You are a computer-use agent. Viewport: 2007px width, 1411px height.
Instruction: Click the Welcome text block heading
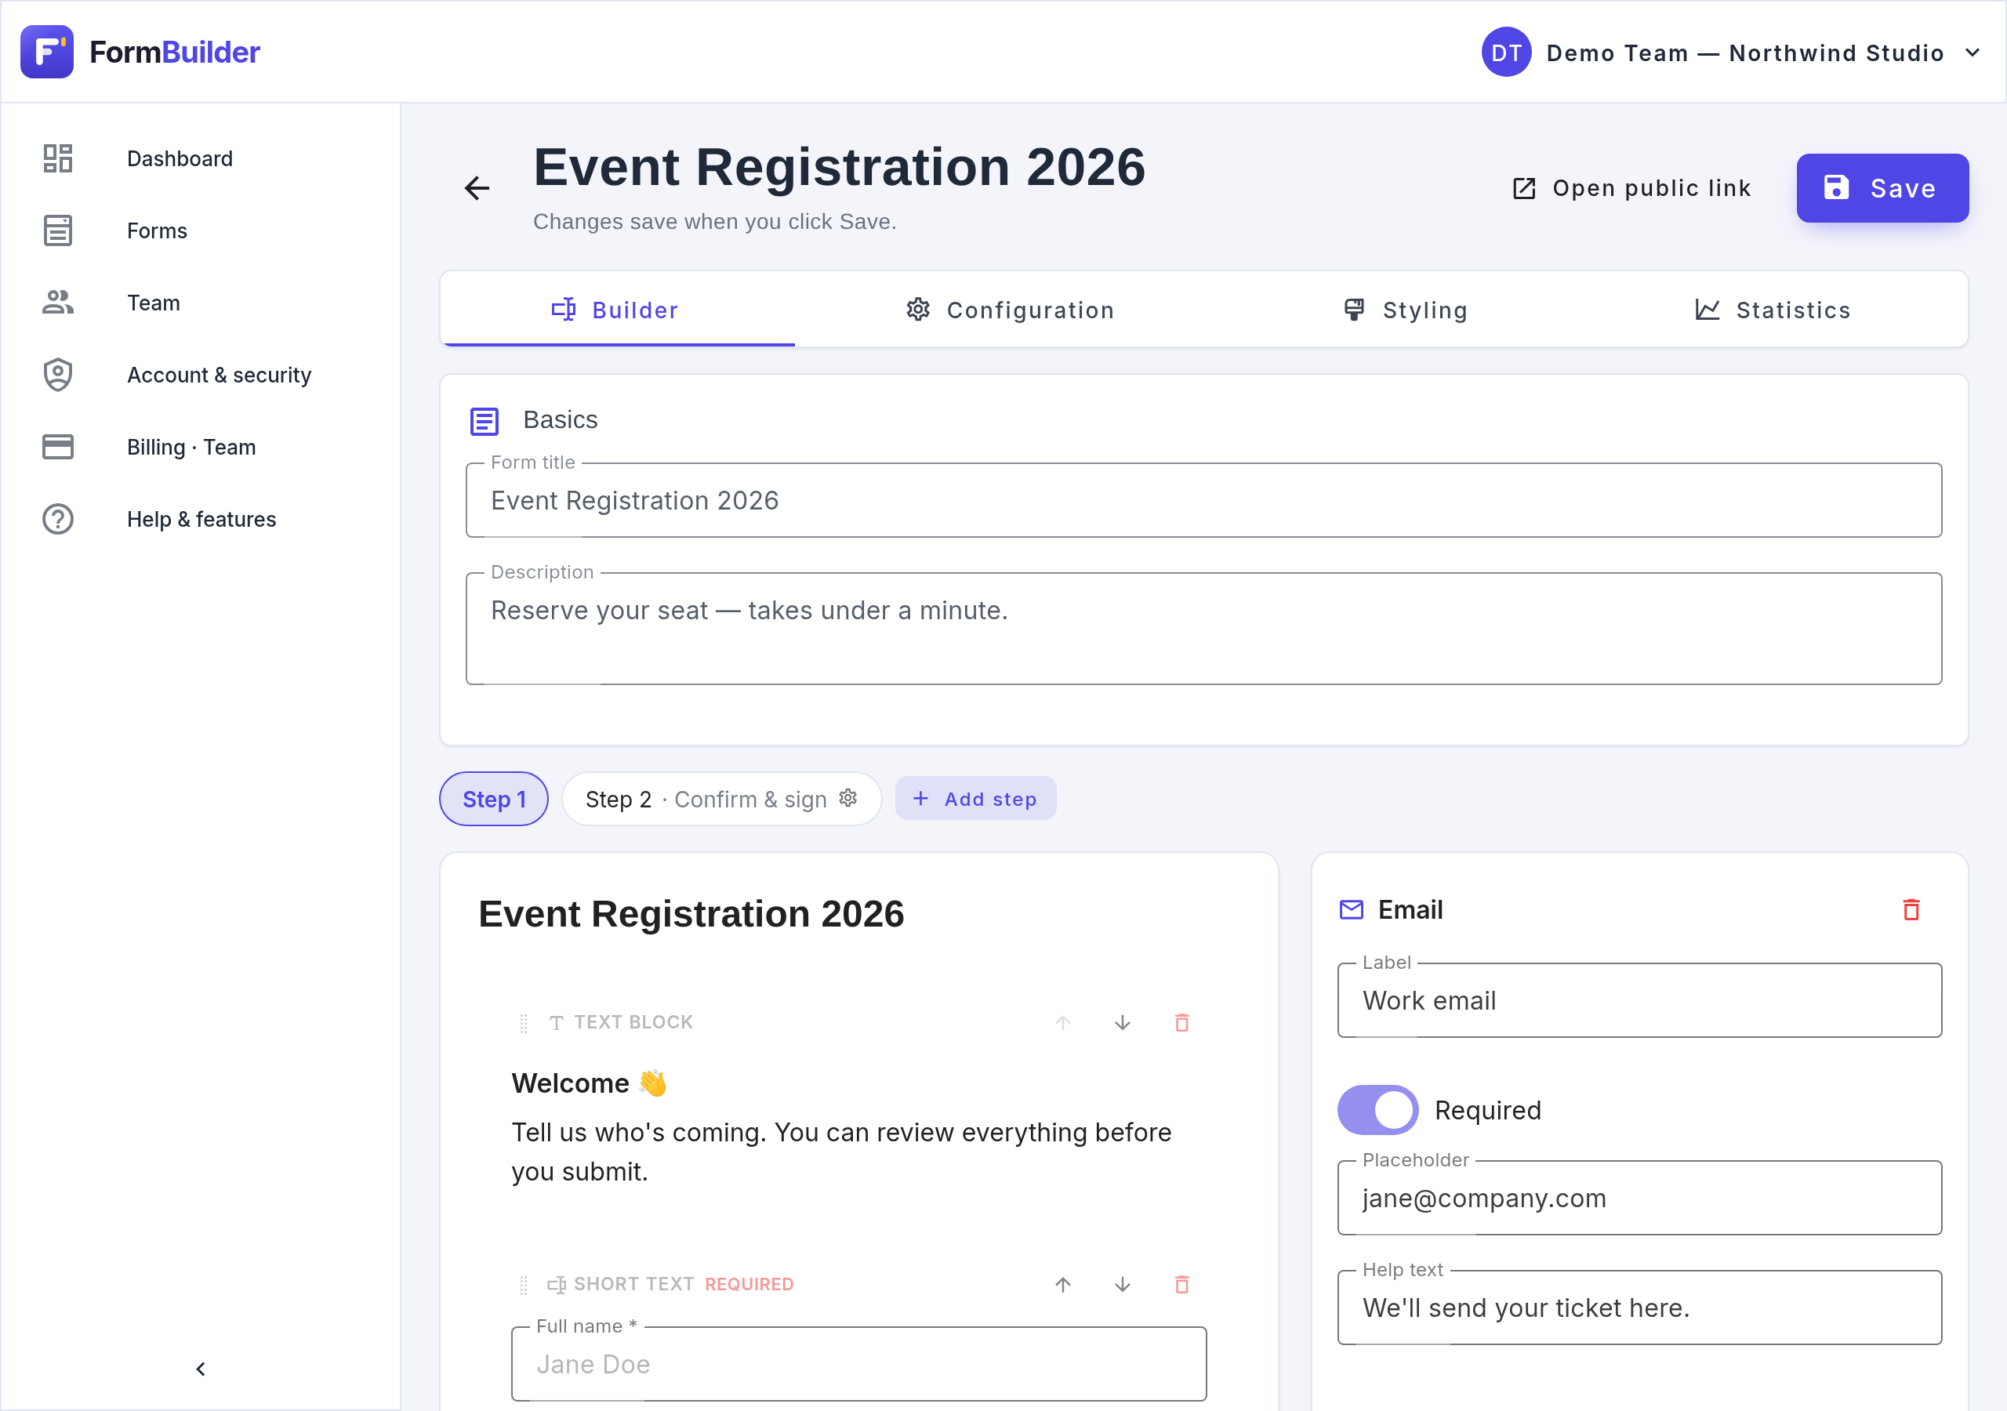tap(588, 1083)
